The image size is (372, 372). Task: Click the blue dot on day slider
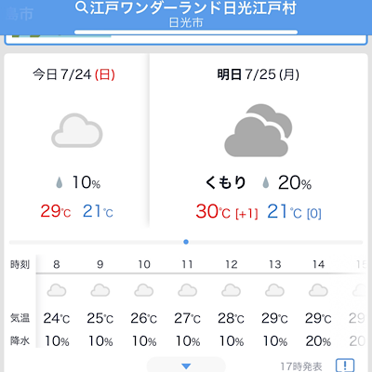pos(186,242)
